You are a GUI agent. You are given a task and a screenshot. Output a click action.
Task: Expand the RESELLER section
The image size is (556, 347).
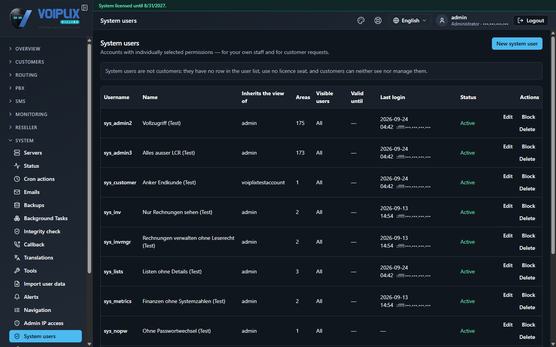pyautogui.click(x=23, y=127)
